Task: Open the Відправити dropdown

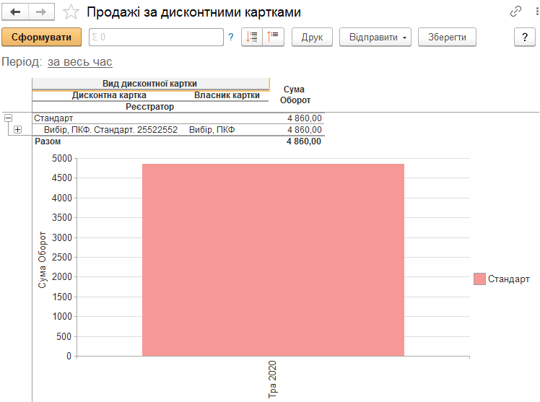Action: 375,37
